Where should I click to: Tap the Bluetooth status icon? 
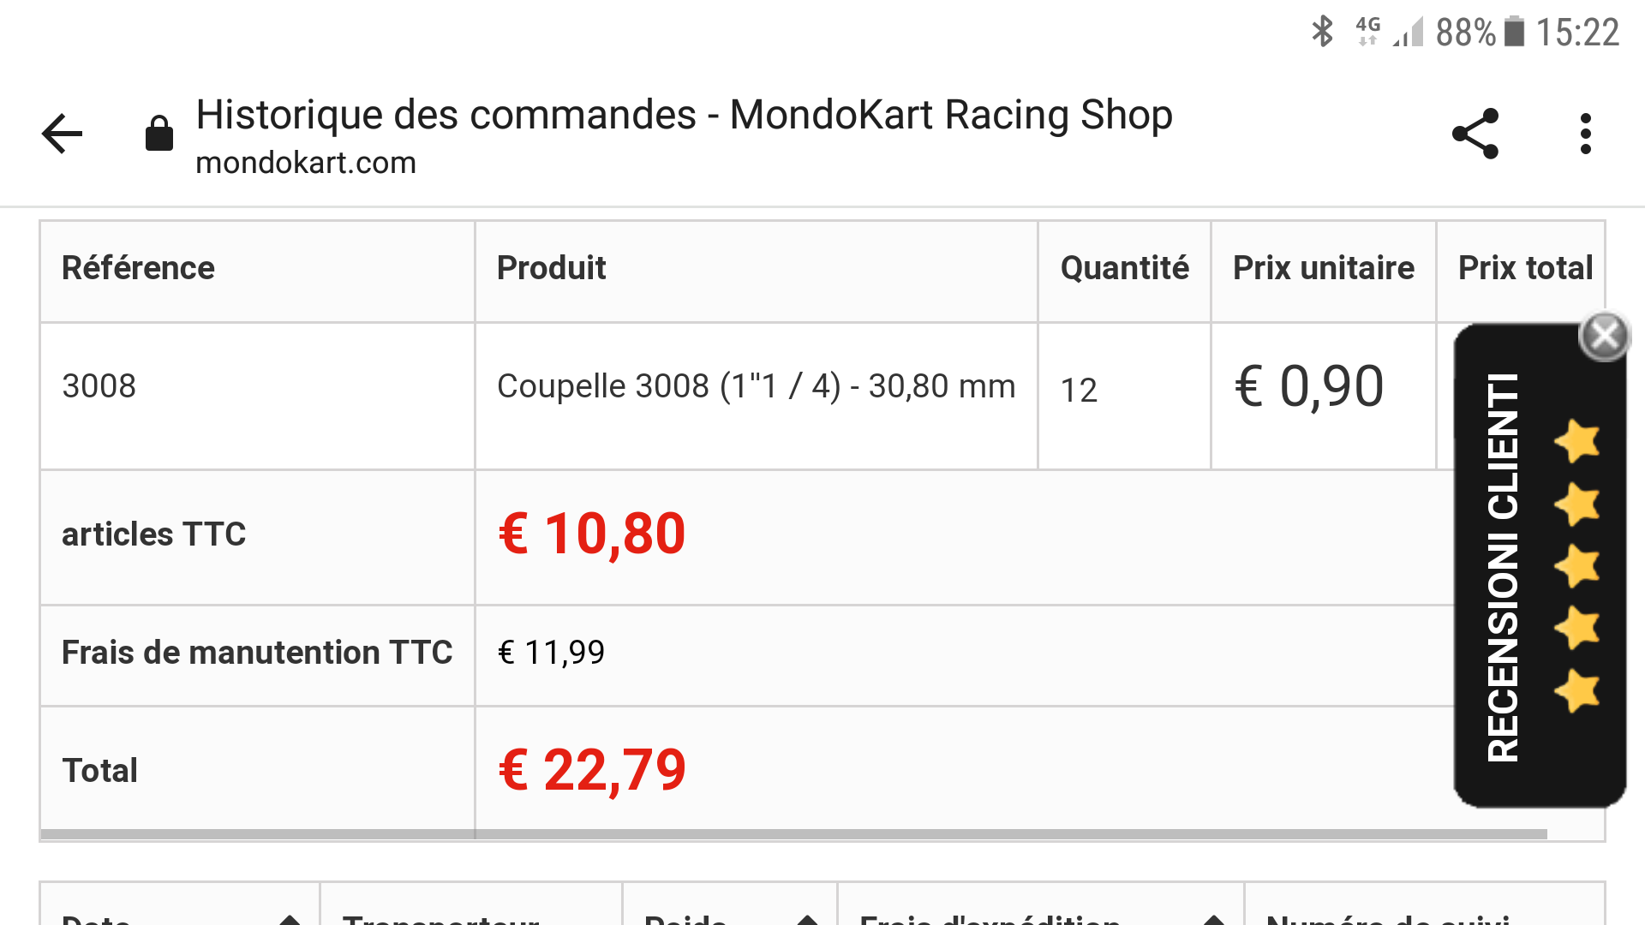click(1323, 32)
